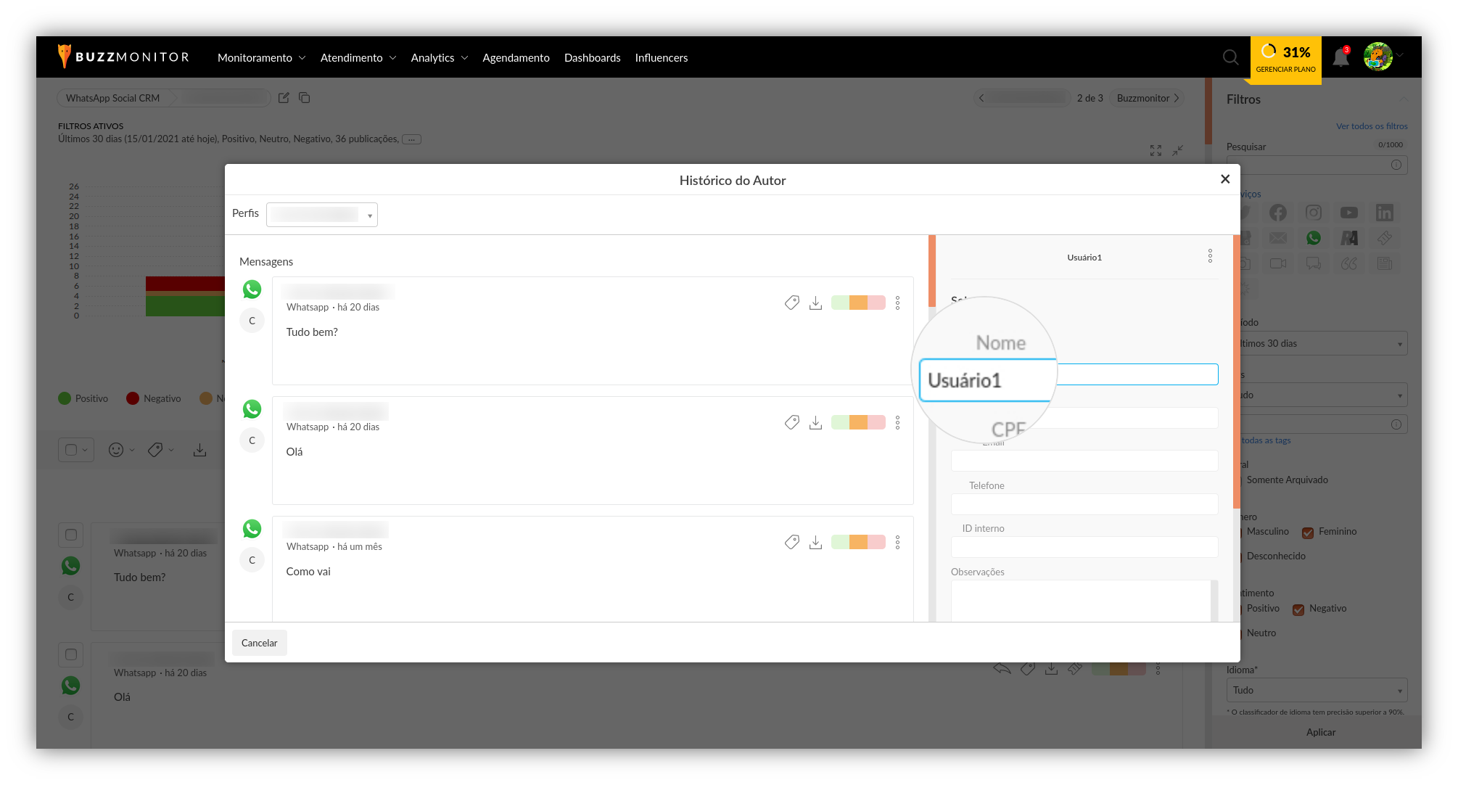Click 'Ver todos os filtros' link
1458x785 pixels.
click(1371, 126)
